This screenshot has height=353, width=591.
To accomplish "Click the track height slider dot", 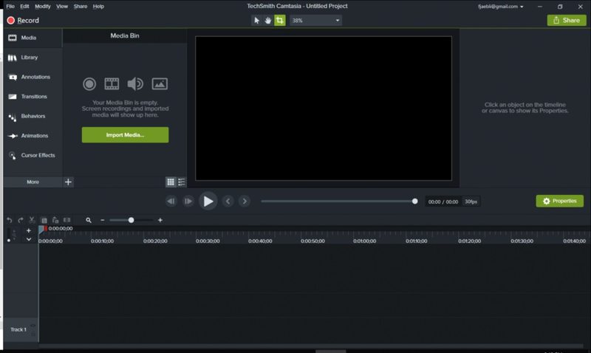I will click(x=9, y=240).
